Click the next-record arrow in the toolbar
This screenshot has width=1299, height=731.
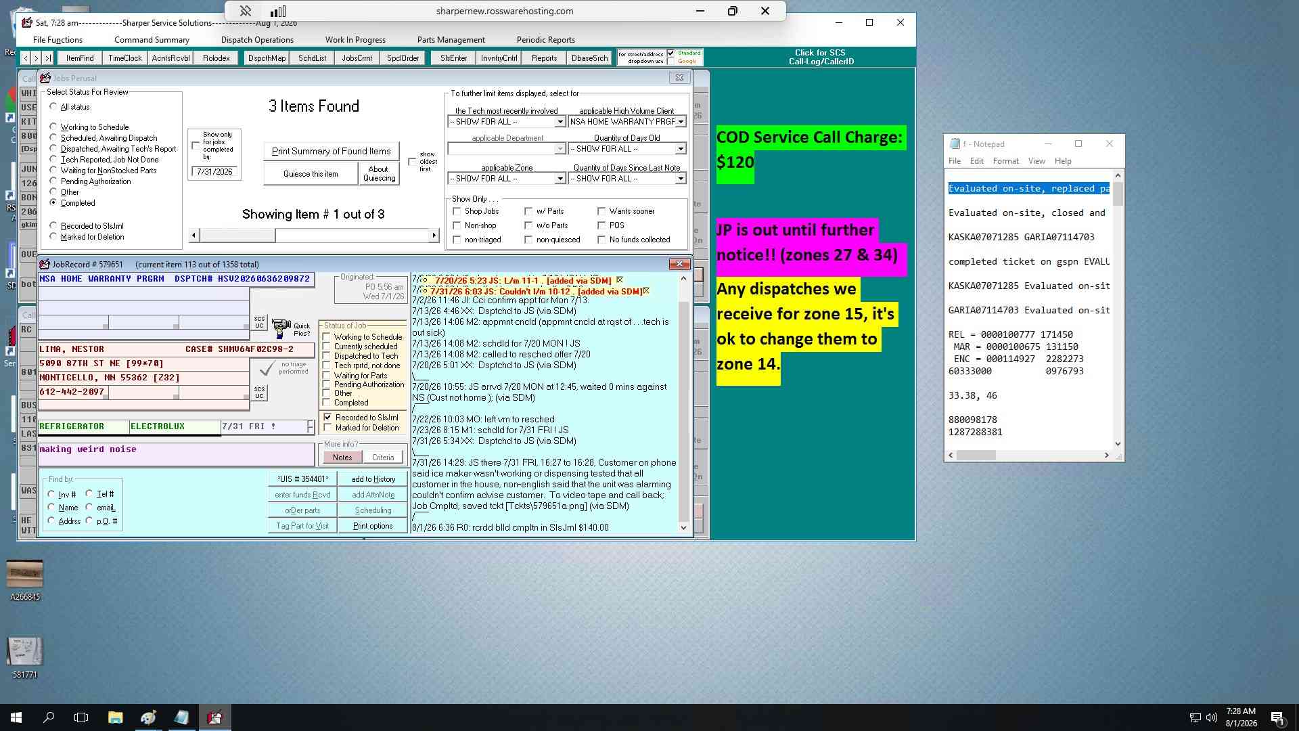pos(37,58)
